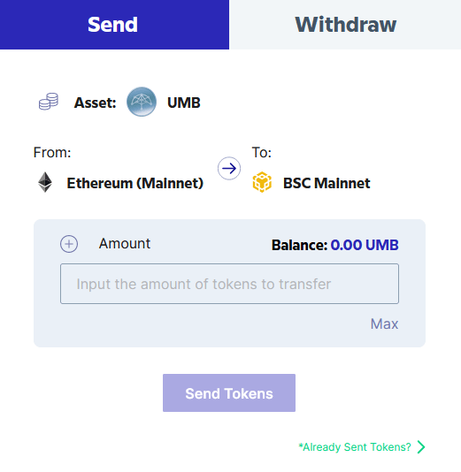Click the Send Tokens button

point(229,392)
